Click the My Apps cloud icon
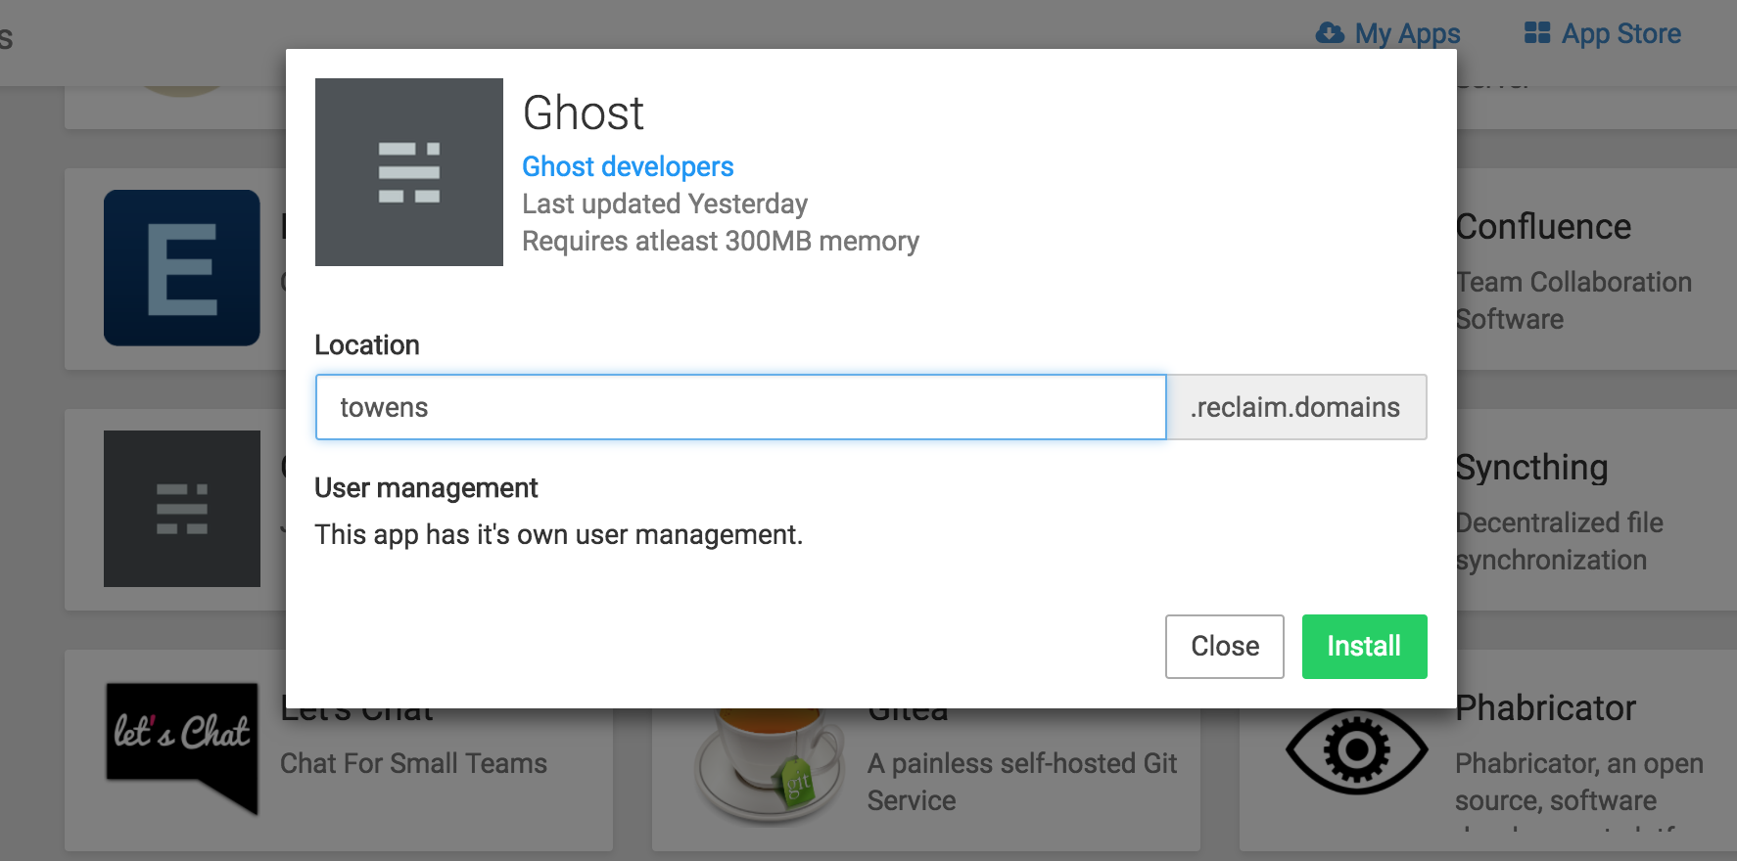The image size is (1737, 861). pyautogui.click(x=1330, y=33)
